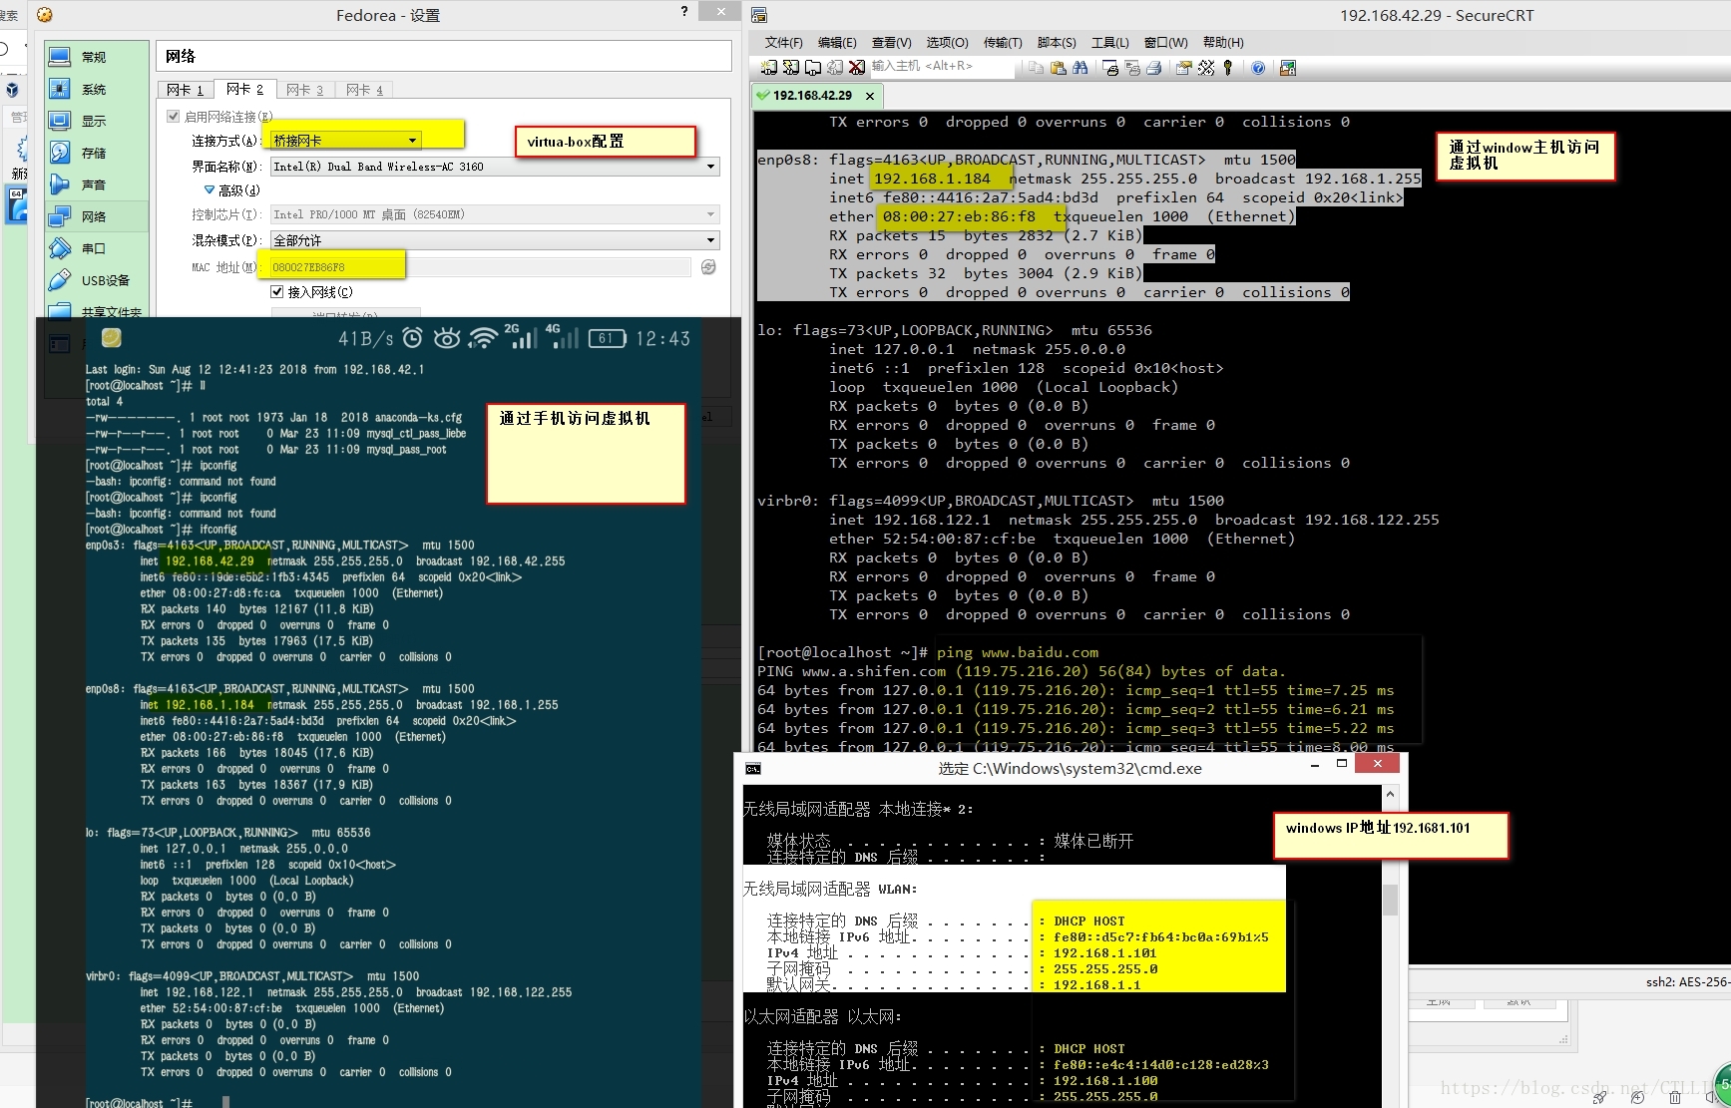Image resolution: width=1731 pixels, height=1108 pixels.
Task: Open Session Options icon in SecureCRT
Action: coord(1184,68)
